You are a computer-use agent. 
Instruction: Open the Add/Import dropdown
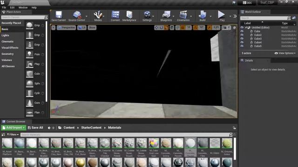click(14, 128)
